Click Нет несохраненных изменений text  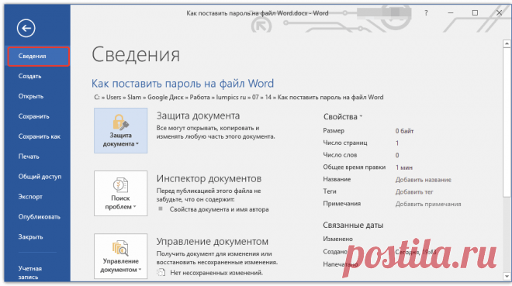216,273
